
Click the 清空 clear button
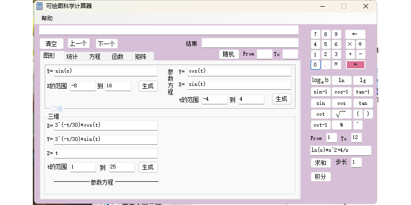click(x=51, y=44)
